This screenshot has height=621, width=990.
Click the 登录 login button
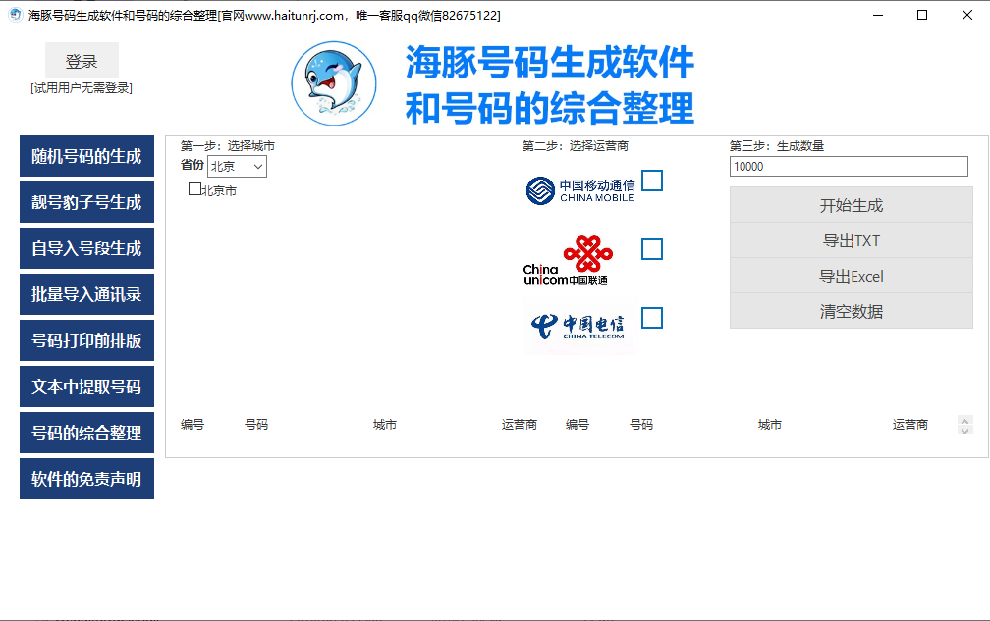[x=82, y=61]
